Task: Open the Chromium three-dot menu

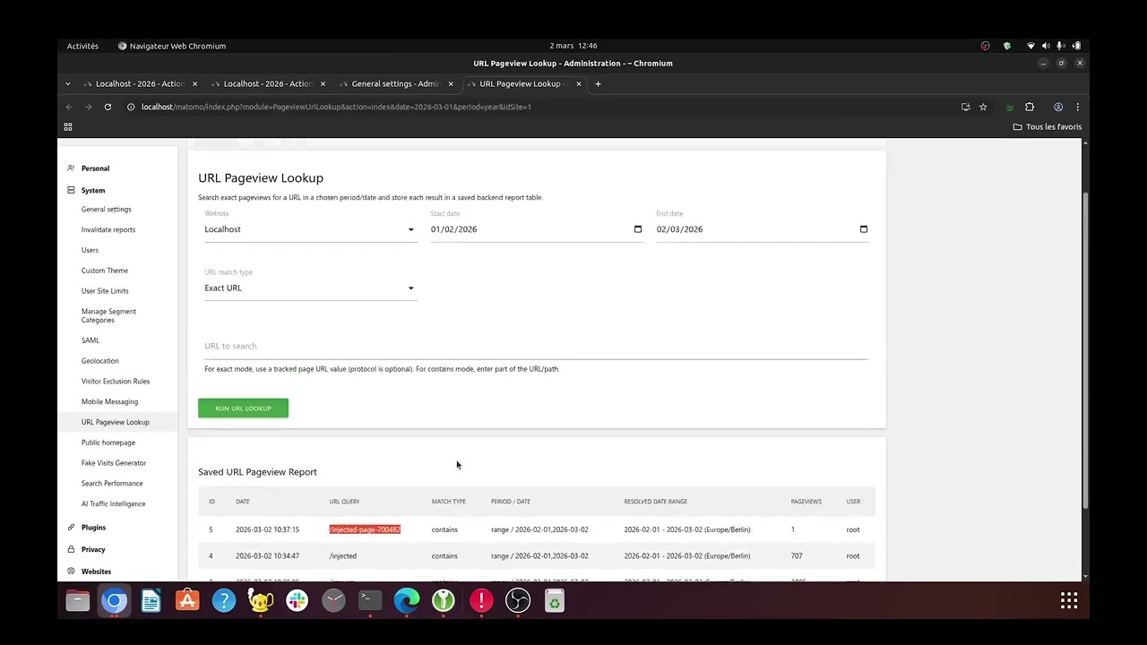Action: tap(1077, 107)
